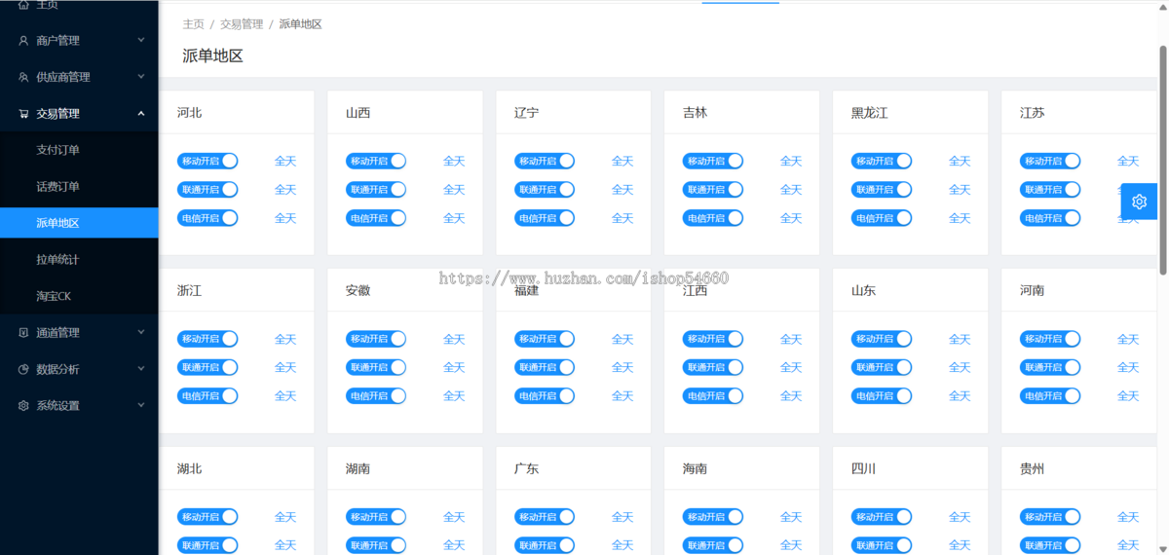Viewport: 1169px width, 555px height.
Task: Click 交易管理 breadcrumb link
Action: point(242,24)
